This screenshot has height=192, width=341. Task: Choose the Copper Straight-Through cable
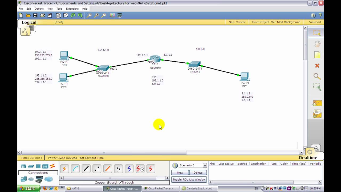(x=86, y=169)
